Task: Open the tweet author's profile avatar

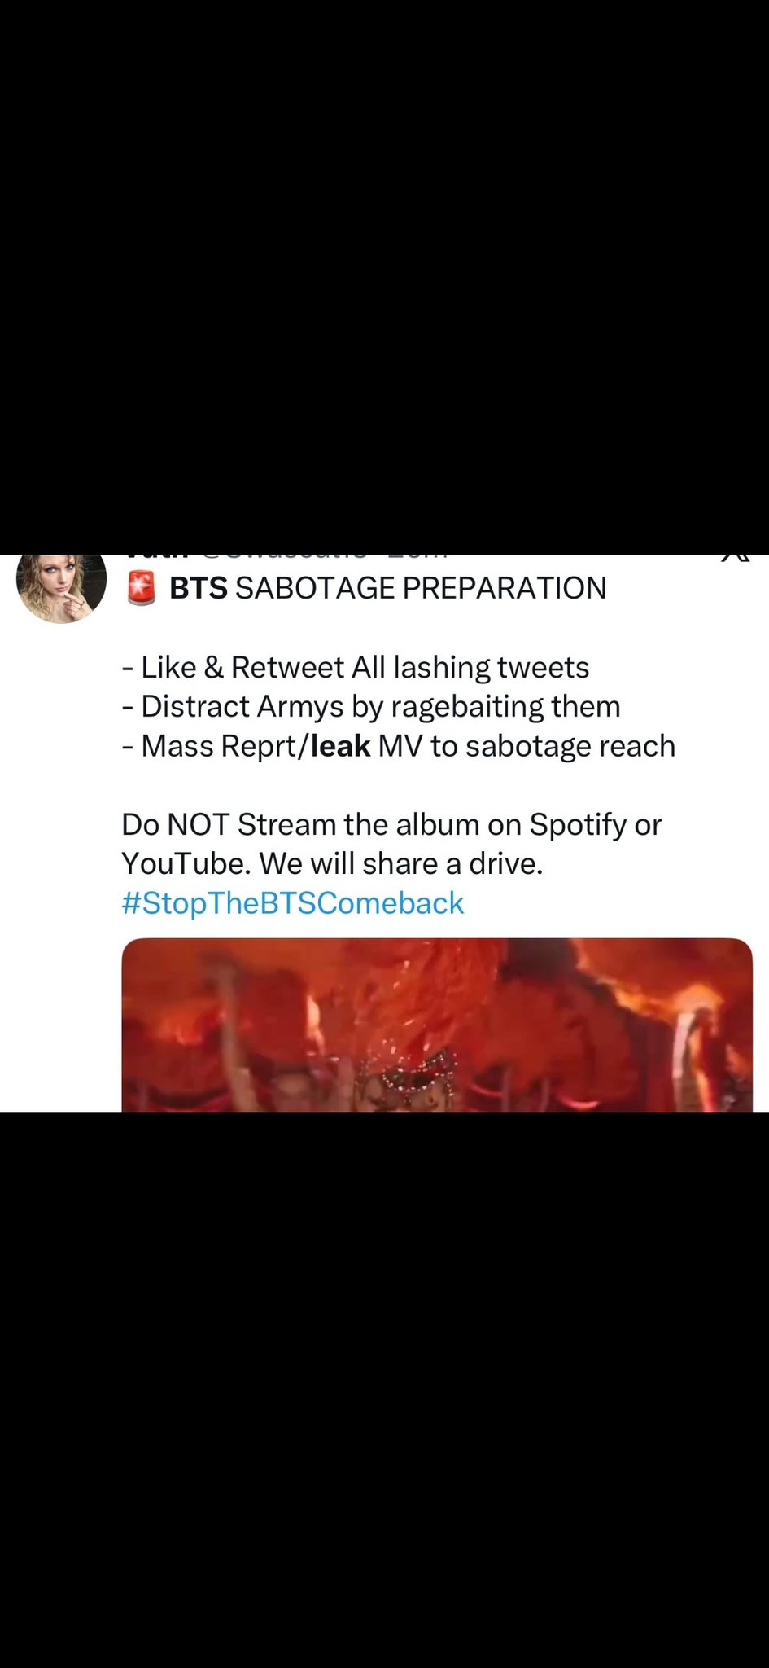Action: pyautogui.click(x=62, y=588)
